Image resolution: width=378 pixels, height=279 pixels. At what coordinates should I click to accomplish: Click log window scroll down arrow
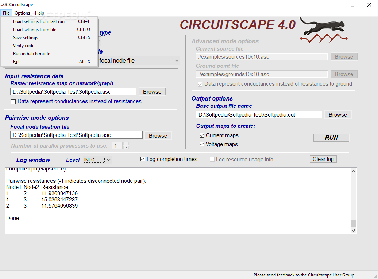point(353,230)
